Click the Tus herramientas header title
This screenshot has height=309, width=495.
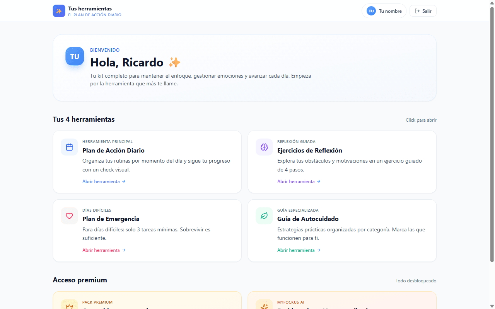90,8
